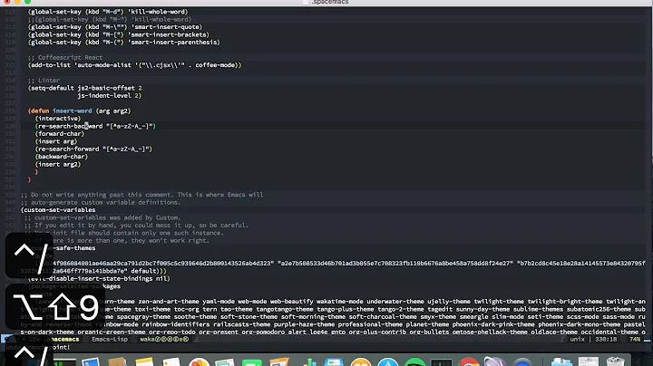Click 'custom-set-variables' form
The width and height of the screenshot is (653, 366).
tap(60, 210)
